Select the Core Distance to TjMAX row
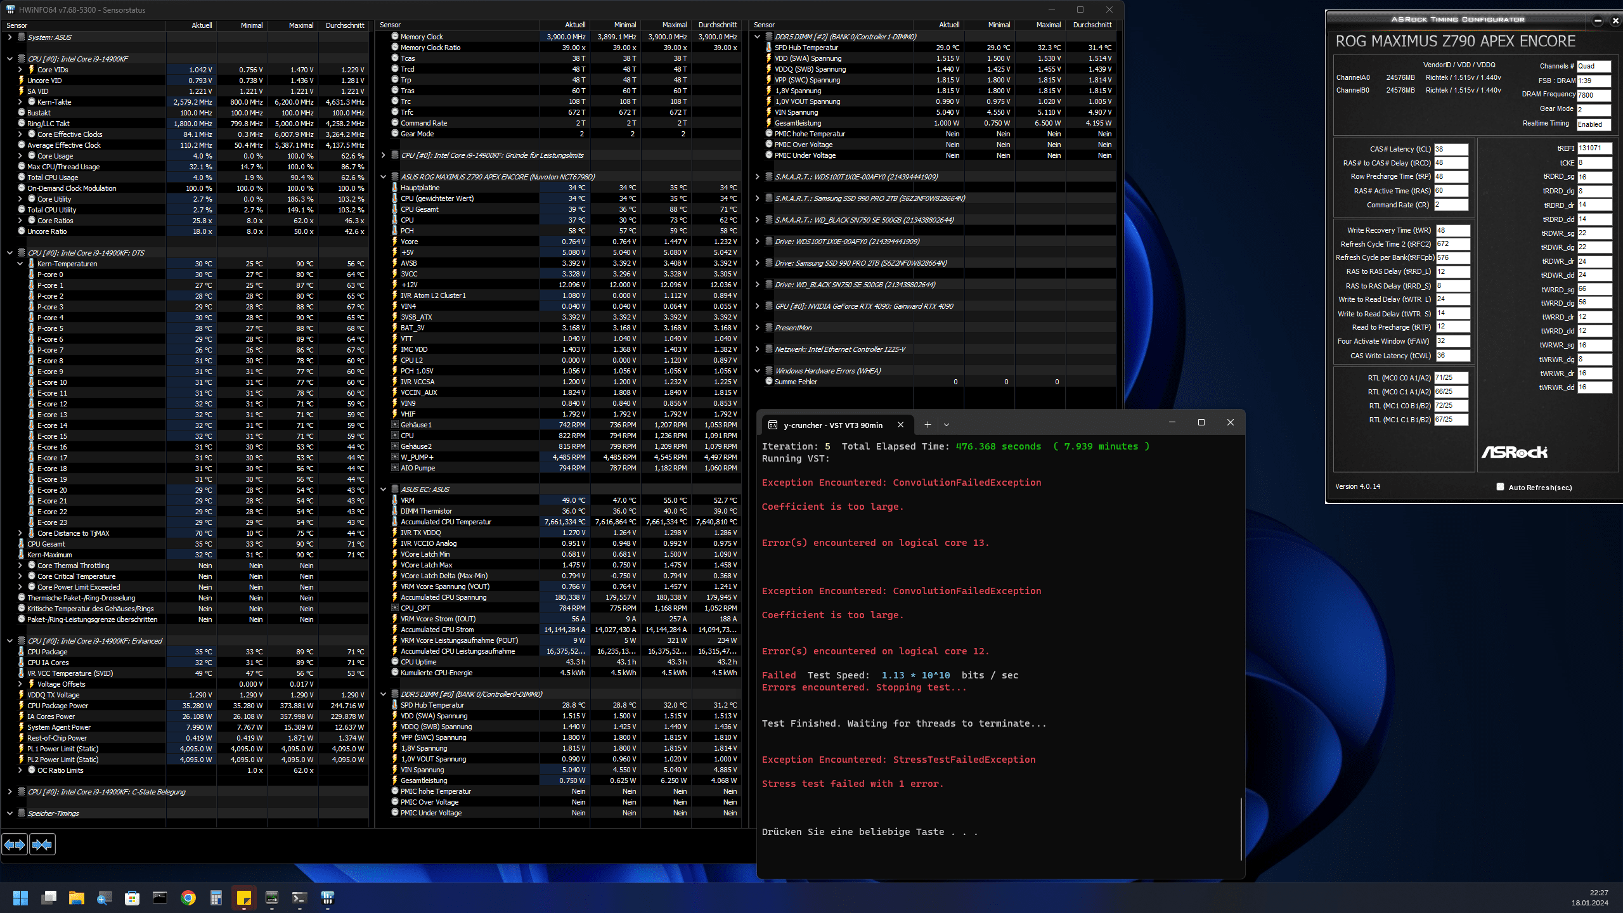This screenshot has width=1623, height=913. pyautogui.click(x=184, y=533)
